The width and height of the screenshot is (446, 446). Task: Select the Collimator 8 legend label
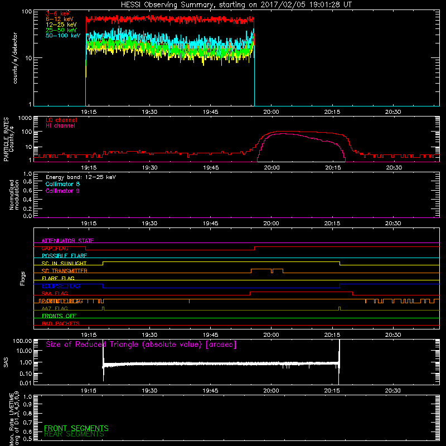point(62,184)
